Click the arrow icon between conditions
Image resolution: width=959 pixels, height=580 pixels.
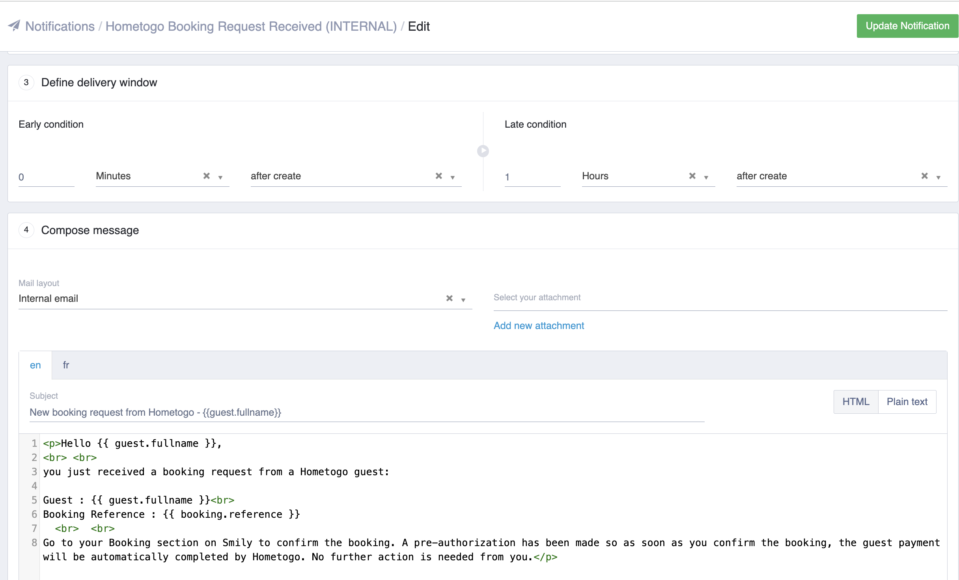point(483,151)
